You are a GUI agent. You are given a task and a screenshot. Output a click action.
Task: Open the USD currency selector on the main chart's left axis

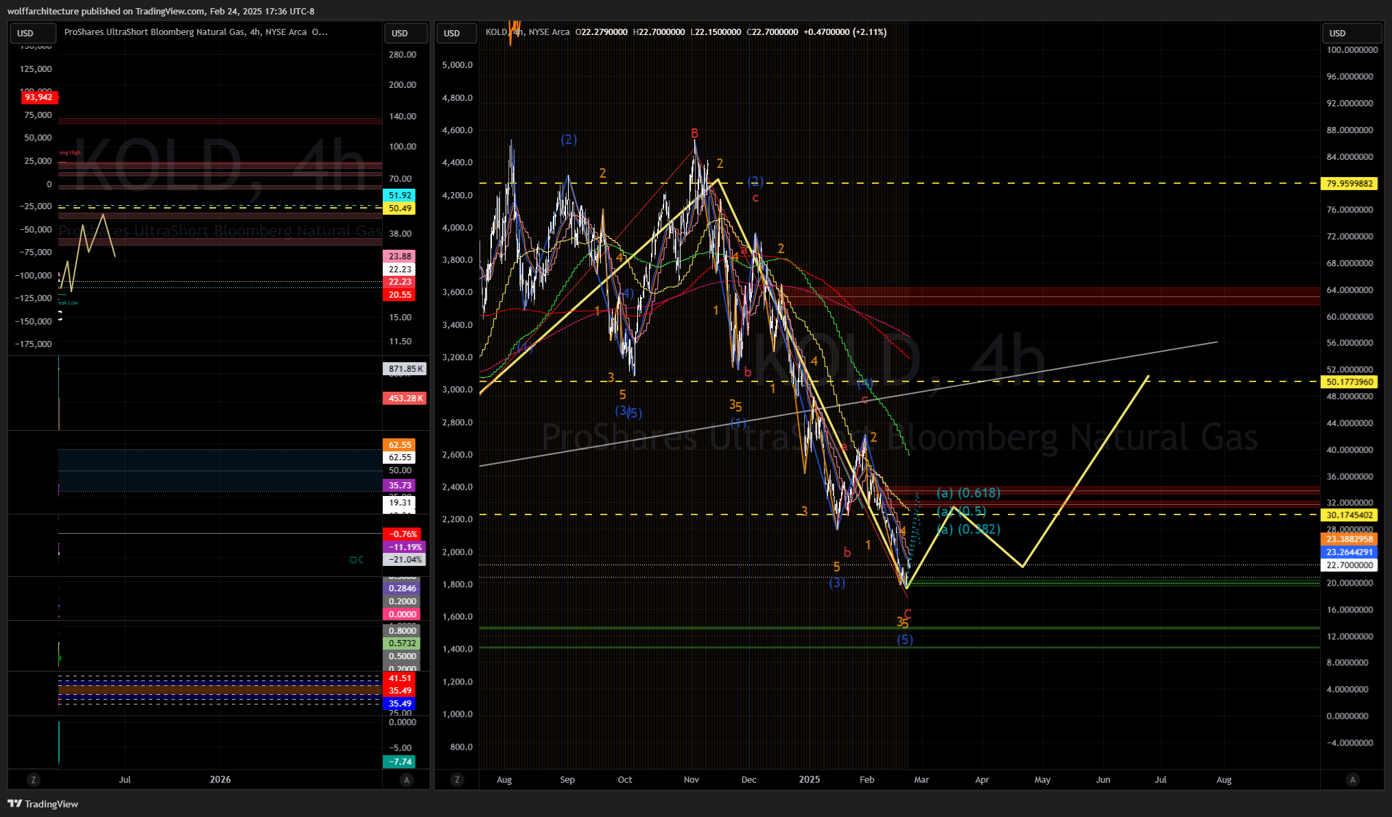(456, 33)
